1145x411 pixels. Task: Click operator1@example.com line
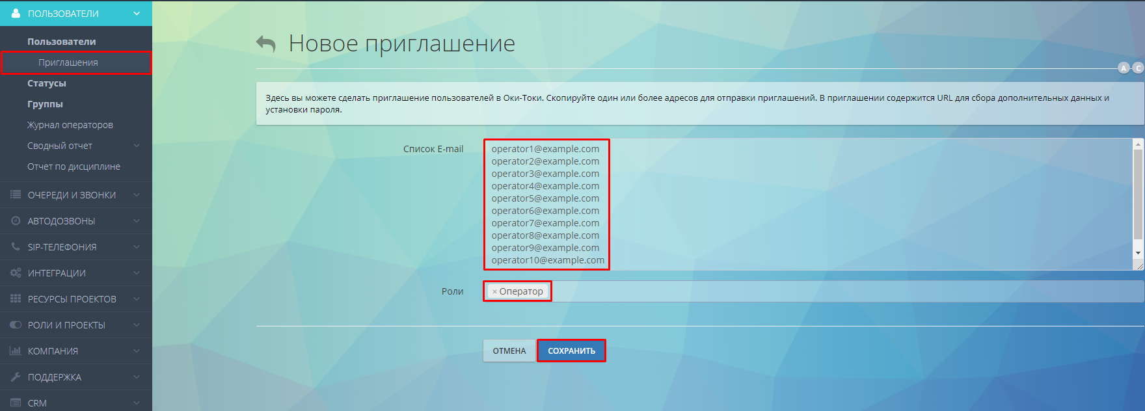point(545,149)
